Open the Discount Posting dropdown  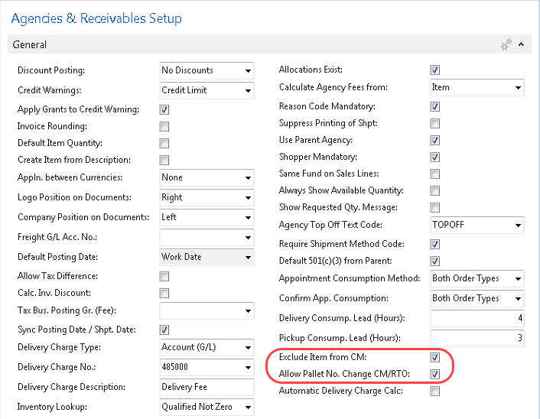(x=248, y=71)
